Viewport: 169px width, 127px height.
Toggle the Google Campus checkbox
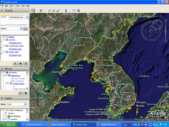8,83
